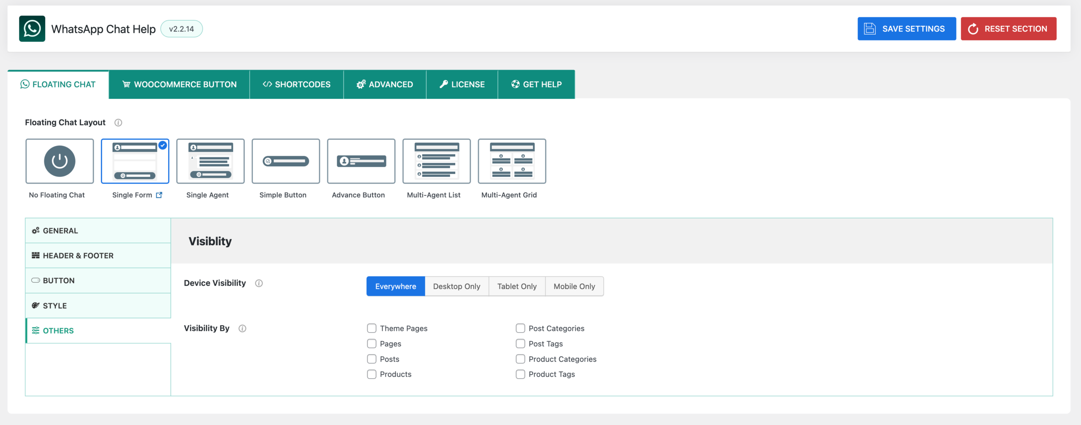Click the pill icon beside Button

[35, 280]
